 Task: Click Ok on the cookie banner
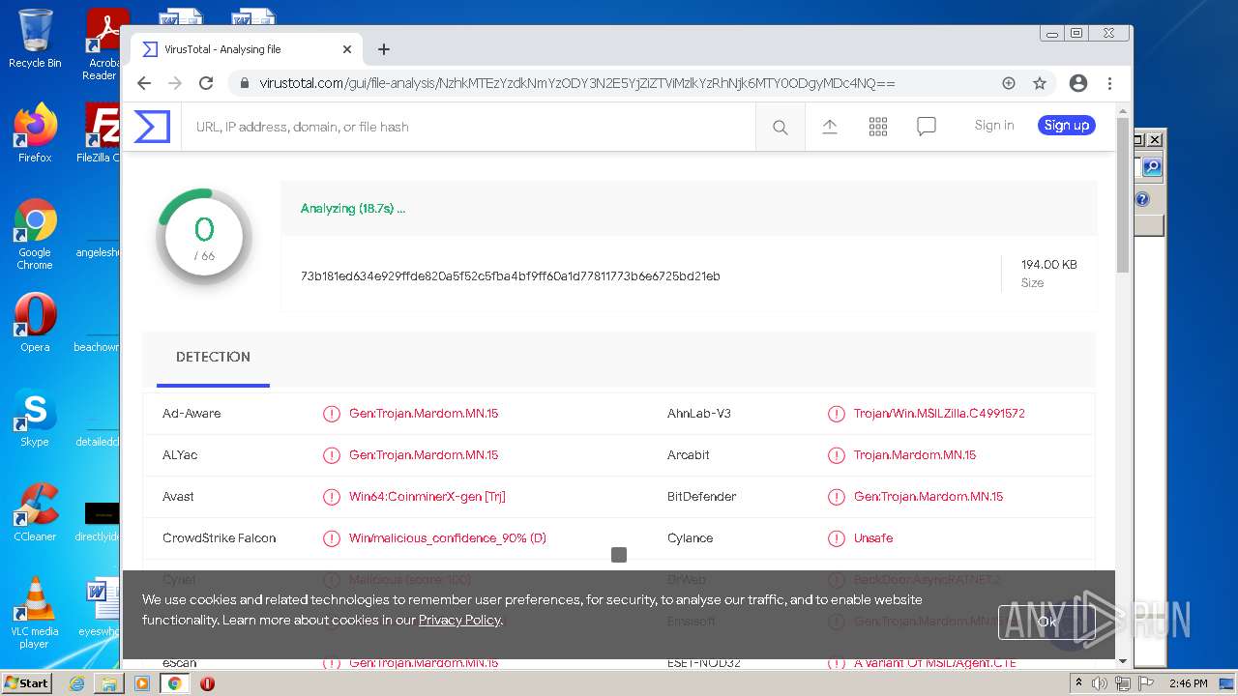(1047, 622)
